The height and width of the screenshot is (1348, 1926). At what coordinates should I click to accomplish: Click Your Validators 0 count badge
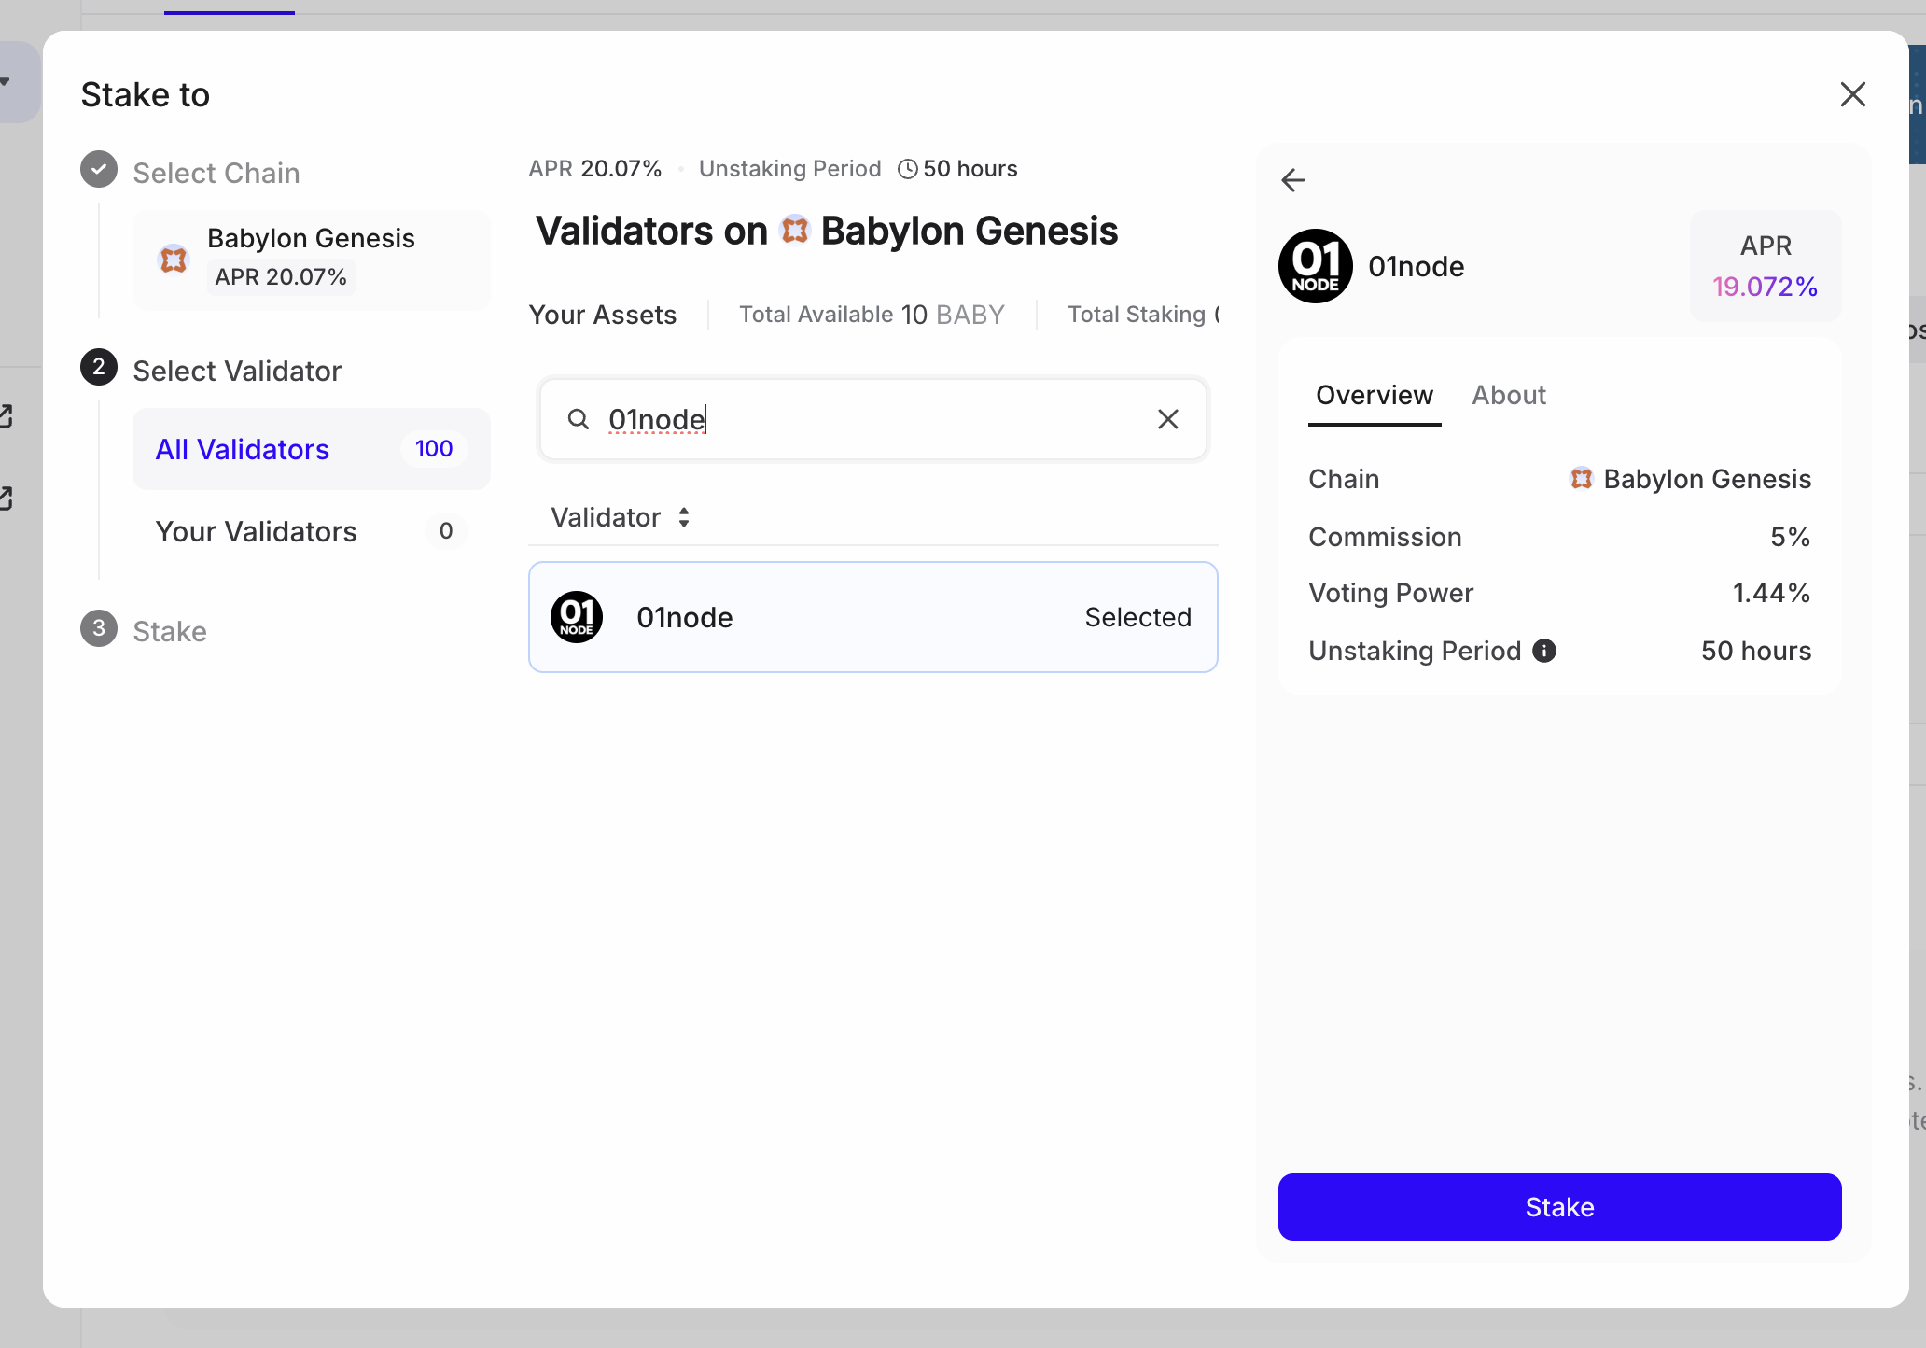click(446, 531)
